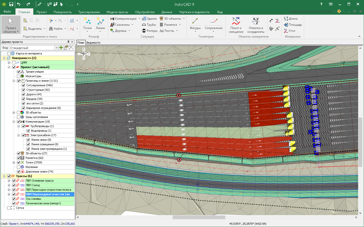Click the Здания tool
The height and width of the screenshot is (227, 364).
click(149, 19)
